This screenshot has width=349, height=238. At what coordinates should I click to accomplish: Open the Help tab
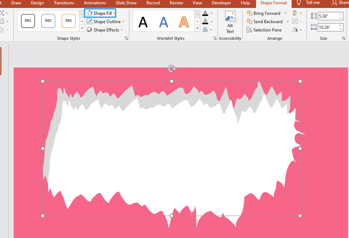point(245,3)
